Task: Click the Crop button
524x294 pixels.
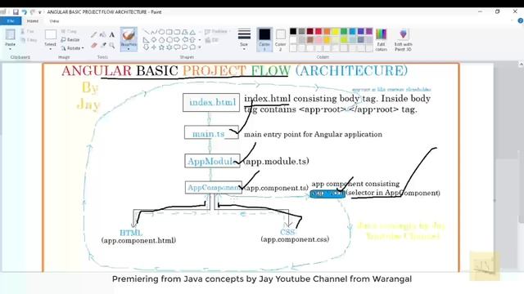Action: 69,31
